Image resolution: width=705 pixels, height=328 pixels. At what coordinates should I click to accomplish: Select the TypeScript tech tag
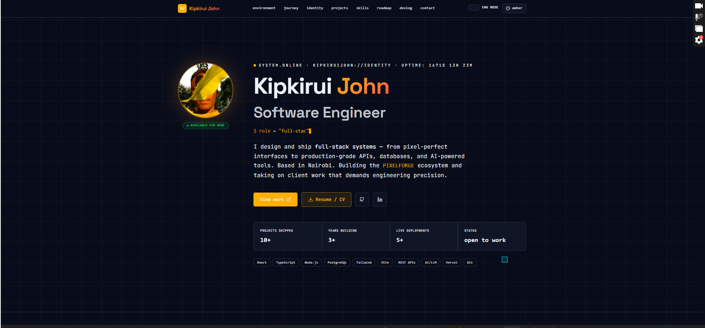click(x=286, y=262)
